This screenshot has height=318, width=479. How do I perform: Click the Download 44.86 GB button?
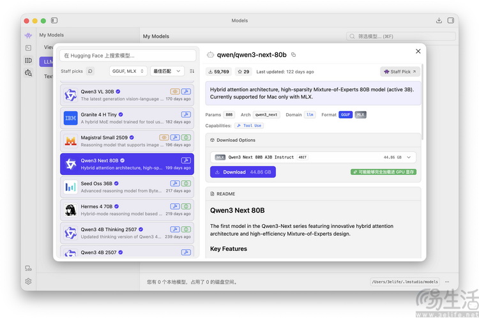(243, 172)
